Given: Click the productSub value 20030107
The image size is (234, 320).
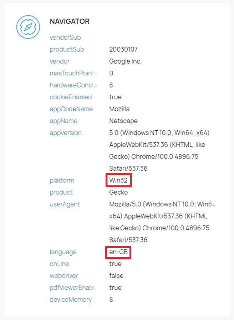Looking at the screenshot, I should pos(123,49).
